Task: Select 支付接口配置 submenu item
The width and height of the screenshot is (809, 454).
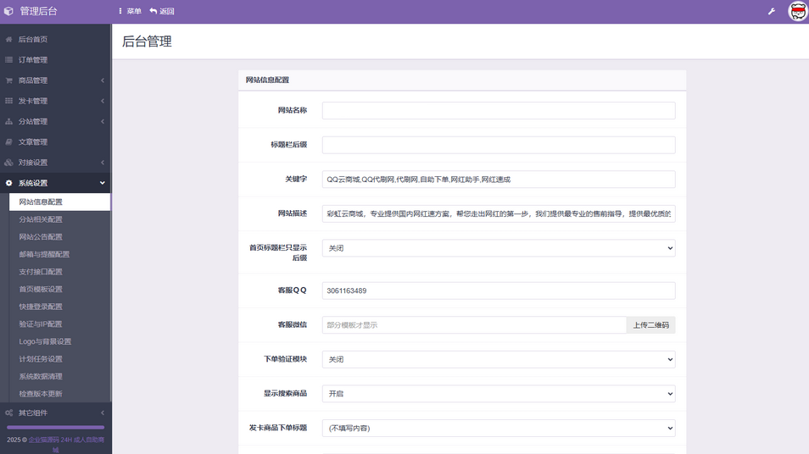Action: point(59,272)
